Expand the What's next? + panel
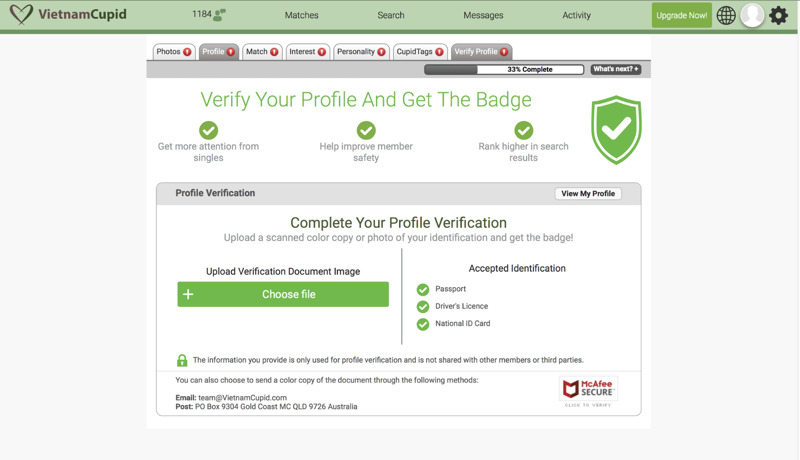Image resolution: width=800 pixels, height=460 pixels. tap(616, 69)
